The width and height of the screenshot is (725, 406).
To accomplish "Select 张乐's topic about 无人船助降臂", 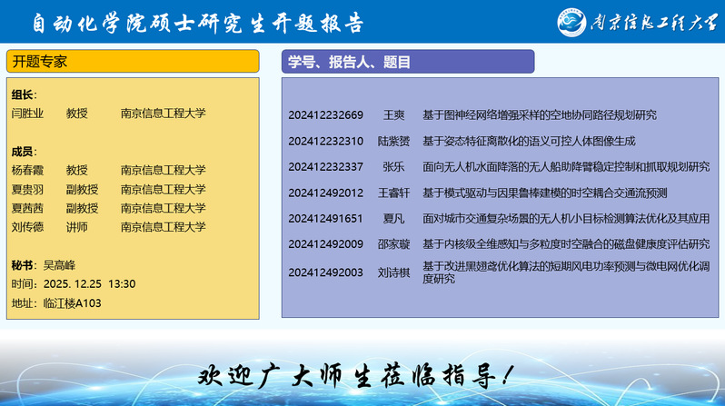I will coord(565,167).
